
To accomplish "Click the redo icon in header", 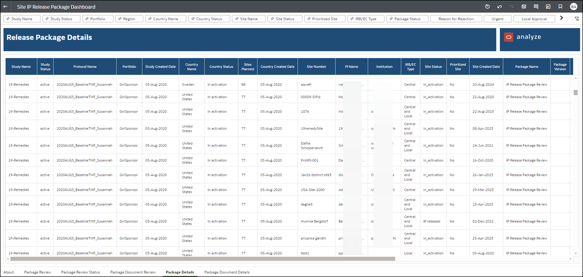I will tap(512, 7).
